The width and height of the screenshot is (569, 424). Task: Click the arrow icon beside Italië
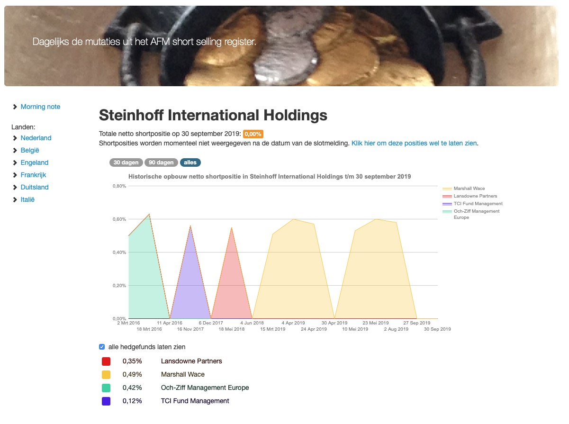15,199
